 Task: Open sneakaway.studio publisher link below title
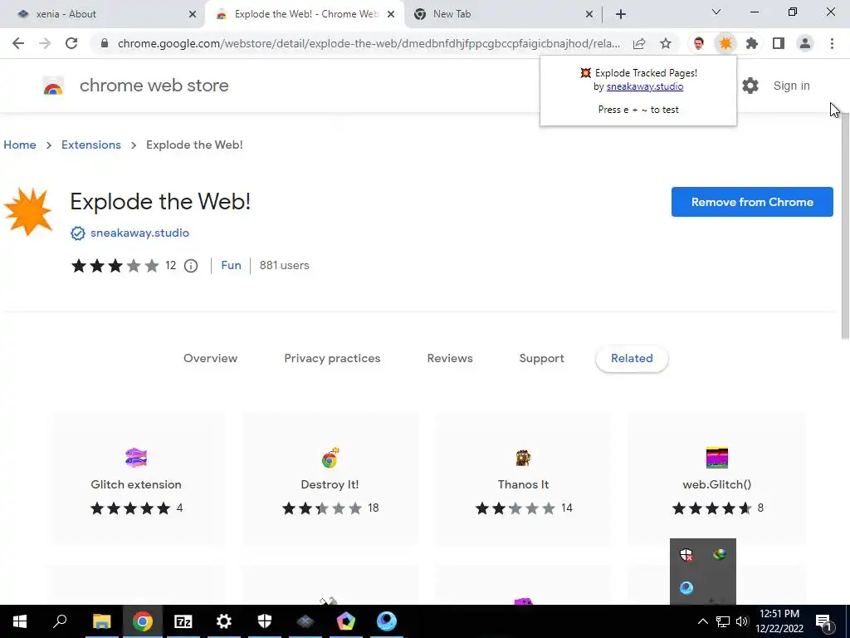tap(139, 233)
